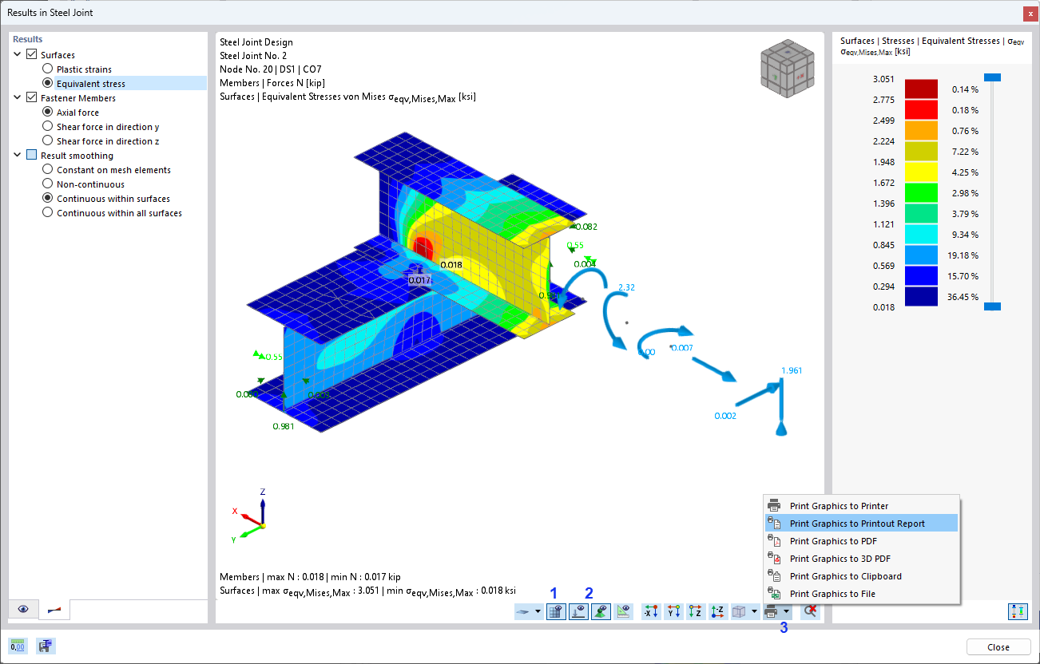Open the isometric view dropdown arrow
1040x664 pixels.
pos(753,611)
